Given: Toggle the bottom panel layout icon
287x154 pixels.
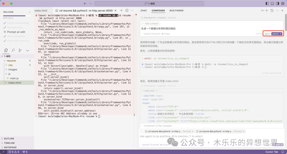Looking at the screenshot, I should (272, 3).
